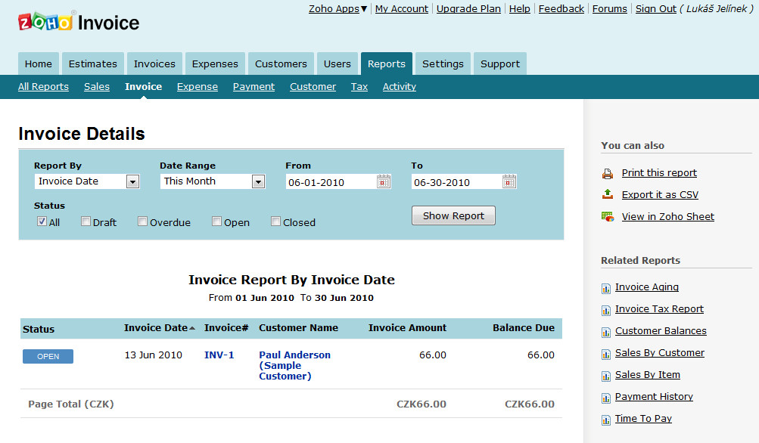Click the Upgrade Plan link
The image size is (759, 443).
pos(468,9)
